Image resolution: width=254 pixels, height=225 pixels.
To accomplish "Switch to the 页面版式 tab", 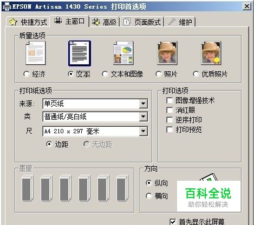I will pos(142,22).
